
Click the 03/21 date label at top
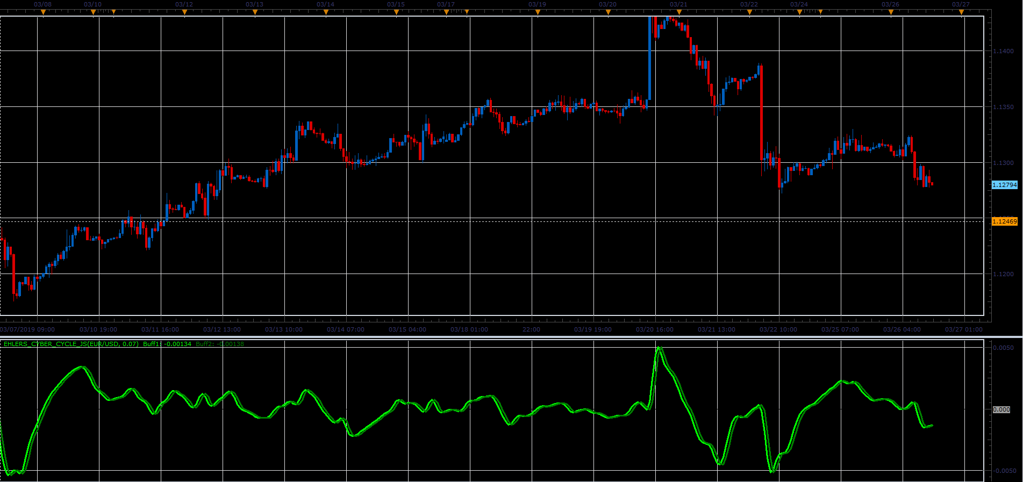(x=678, y=4)
